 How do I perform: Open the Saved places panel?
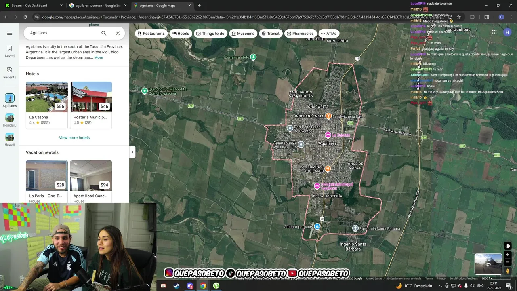click(10, 51)
